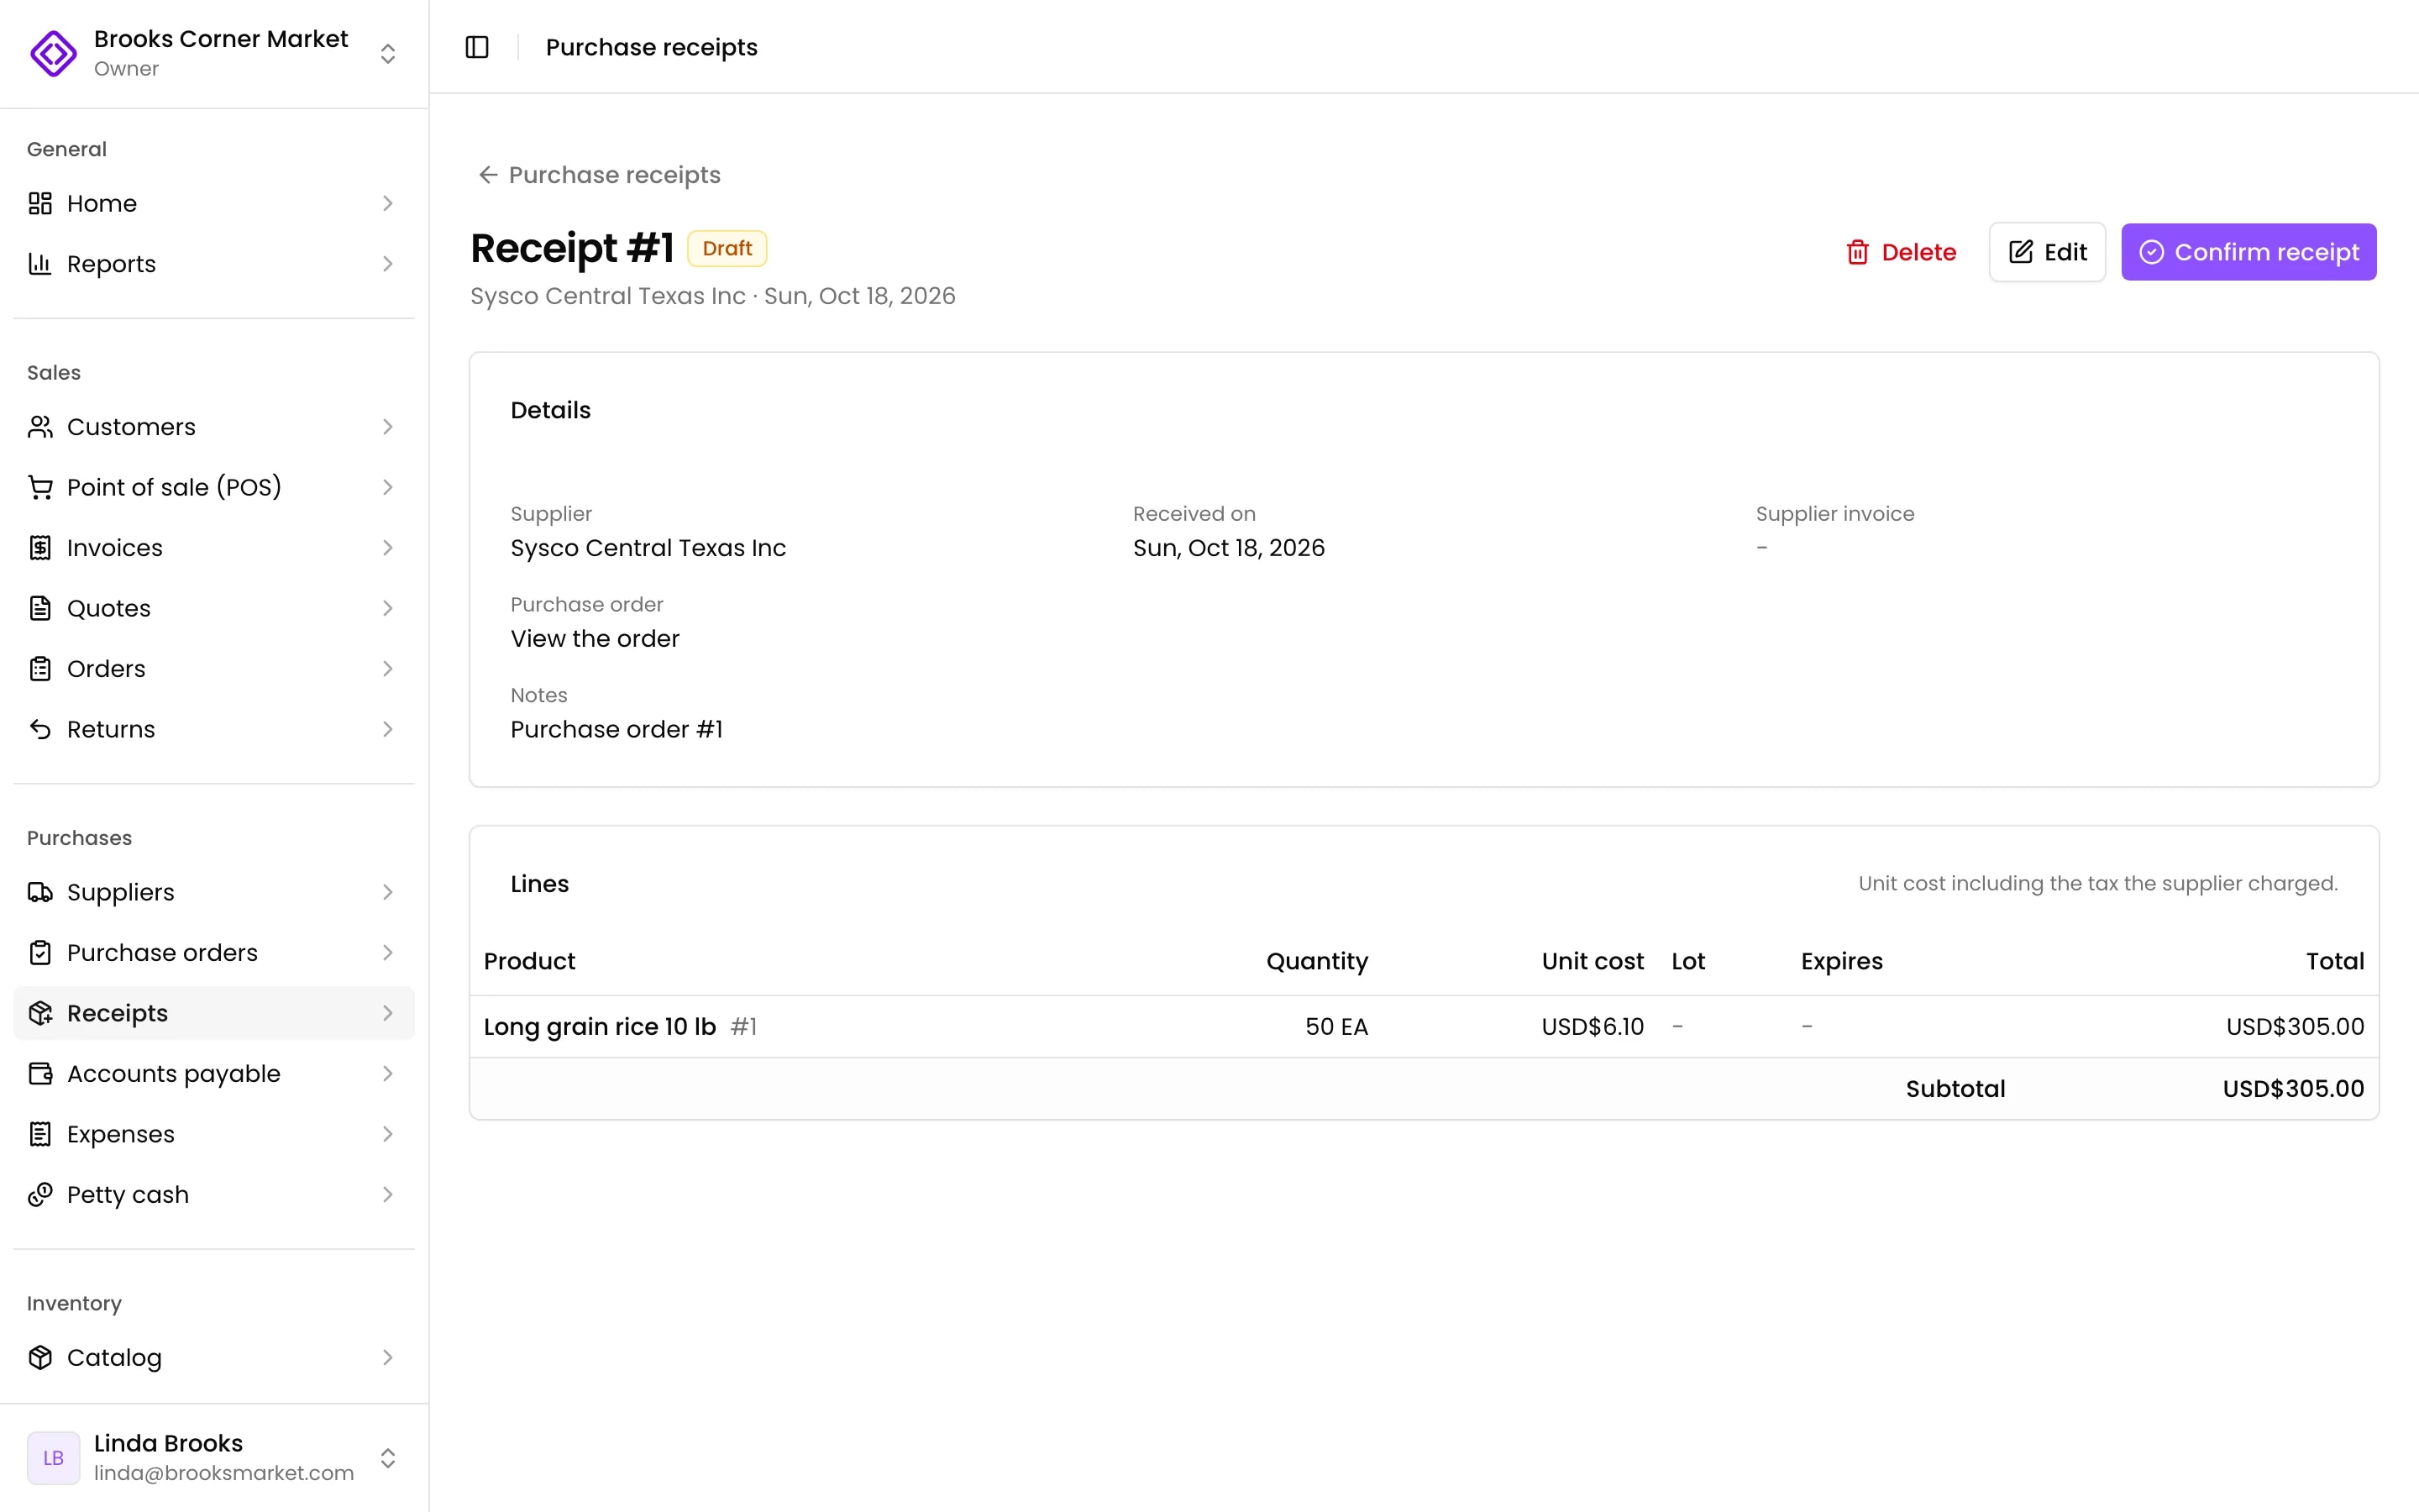Expand the Purchase orders chevron

click(388, 953)
